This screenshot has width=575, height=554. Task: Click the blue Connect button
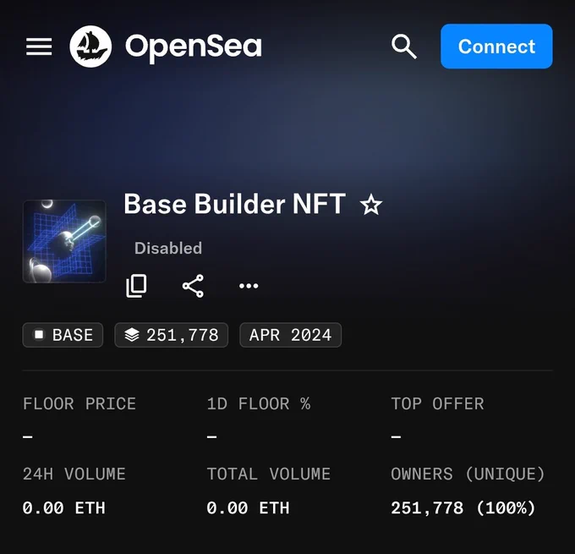(496, 47)
